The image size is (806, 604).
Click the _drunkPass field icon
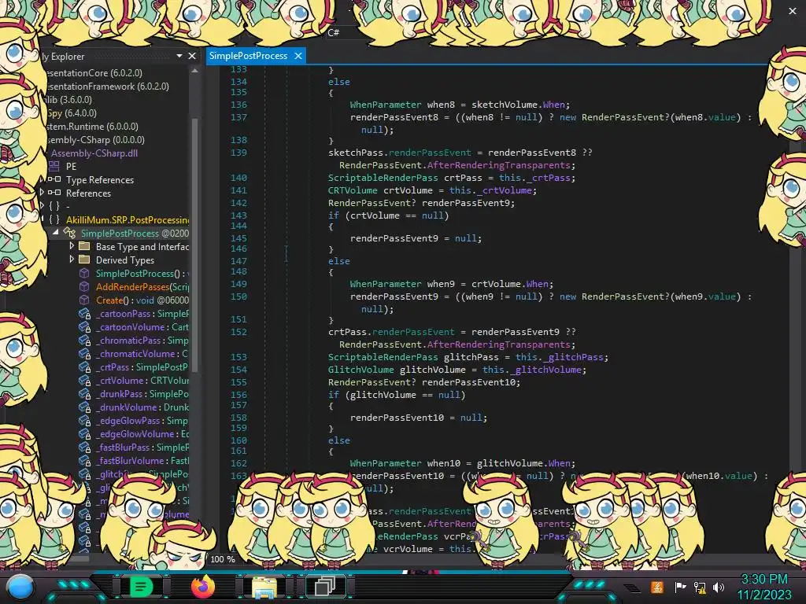click(x=84, y=393)
